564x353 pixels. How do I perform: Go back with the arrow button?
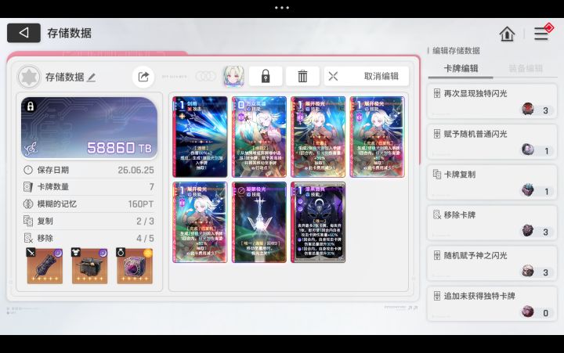click(23, 33)
